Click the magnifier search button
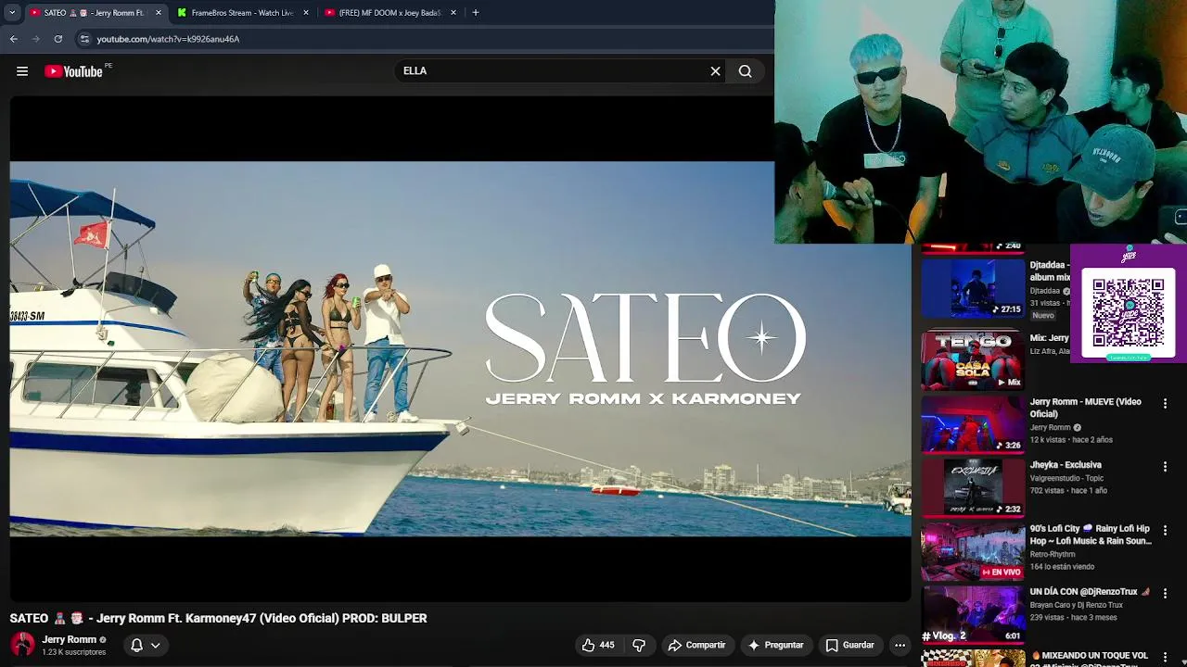Screen dimensions: 1187x667 (x=745, y=71)
